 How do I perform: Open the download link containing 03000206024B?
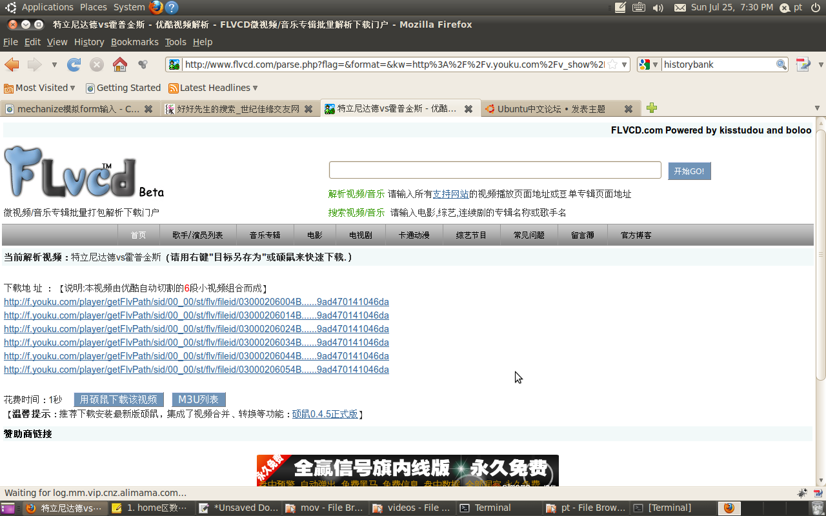(196, 329)
